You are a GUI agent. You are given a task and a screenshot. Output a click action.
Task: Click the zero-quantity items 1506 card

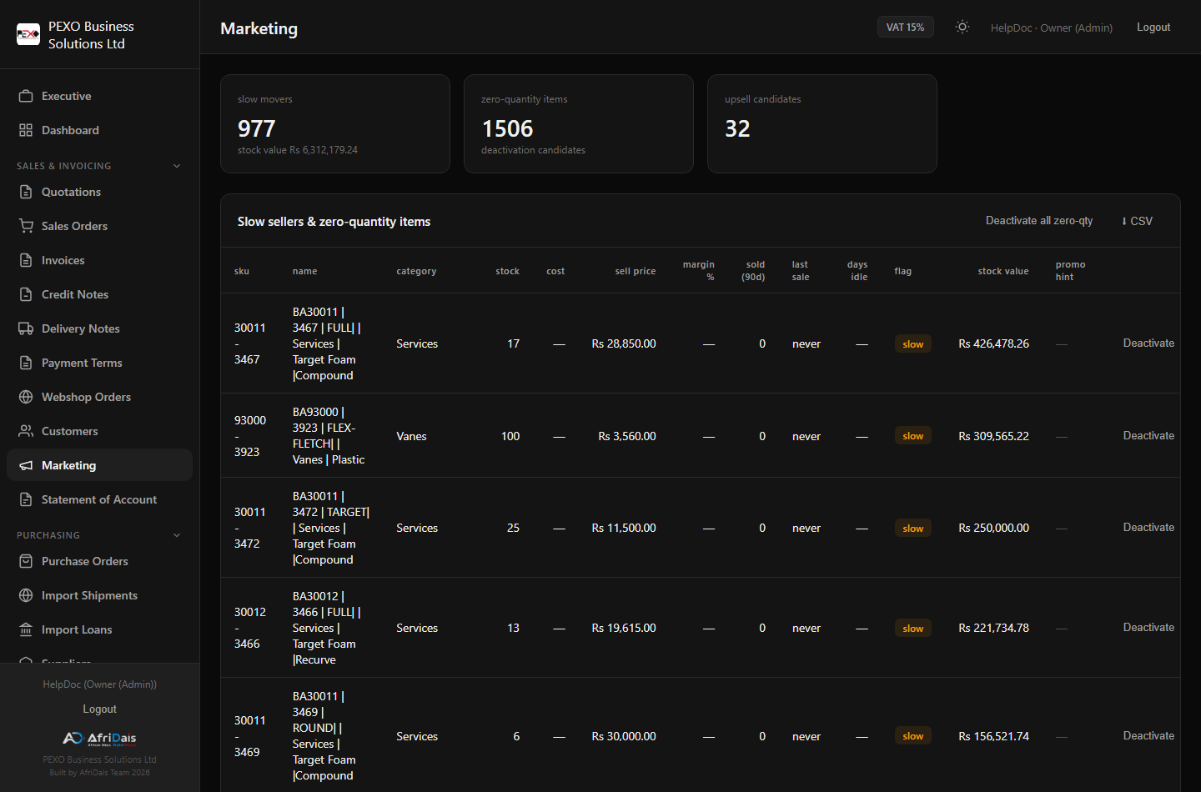(x=579, y=124)
